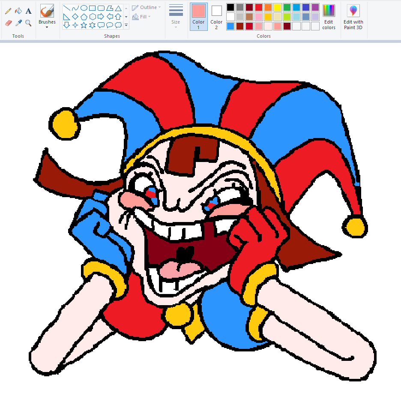The width and height of the screenshot is (401, 405).
Task: Choose the Four-point star shape
Action: click(x=75, y=25)
